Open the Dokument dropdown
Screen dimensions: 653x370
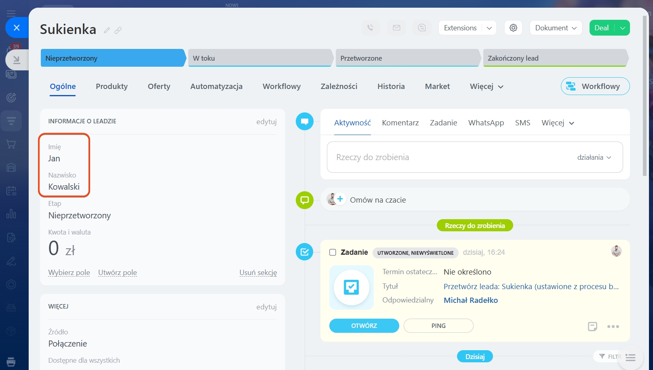pyautogui.click(x=556, y=28)
